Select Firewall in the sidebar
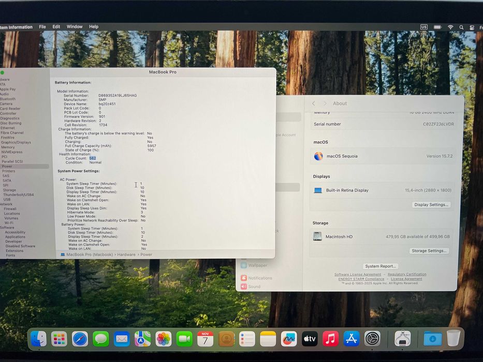The width and height of the screenshot is (483, 362). coord(10,209)
